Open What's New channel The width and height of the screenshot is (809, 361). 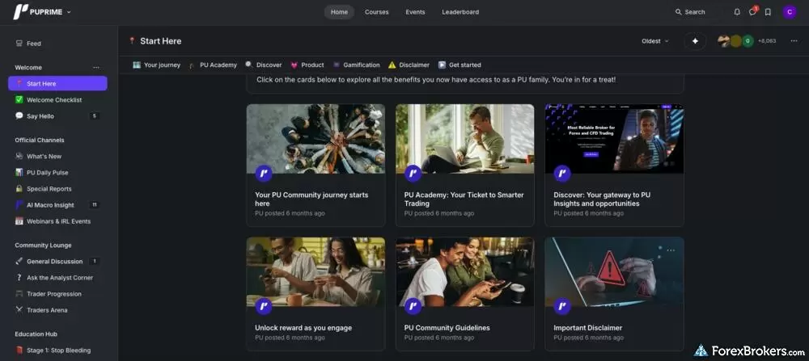[57, 156]
